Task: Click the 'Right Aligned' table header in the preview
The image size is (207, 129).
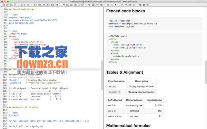Action: (x=154, y=100)
